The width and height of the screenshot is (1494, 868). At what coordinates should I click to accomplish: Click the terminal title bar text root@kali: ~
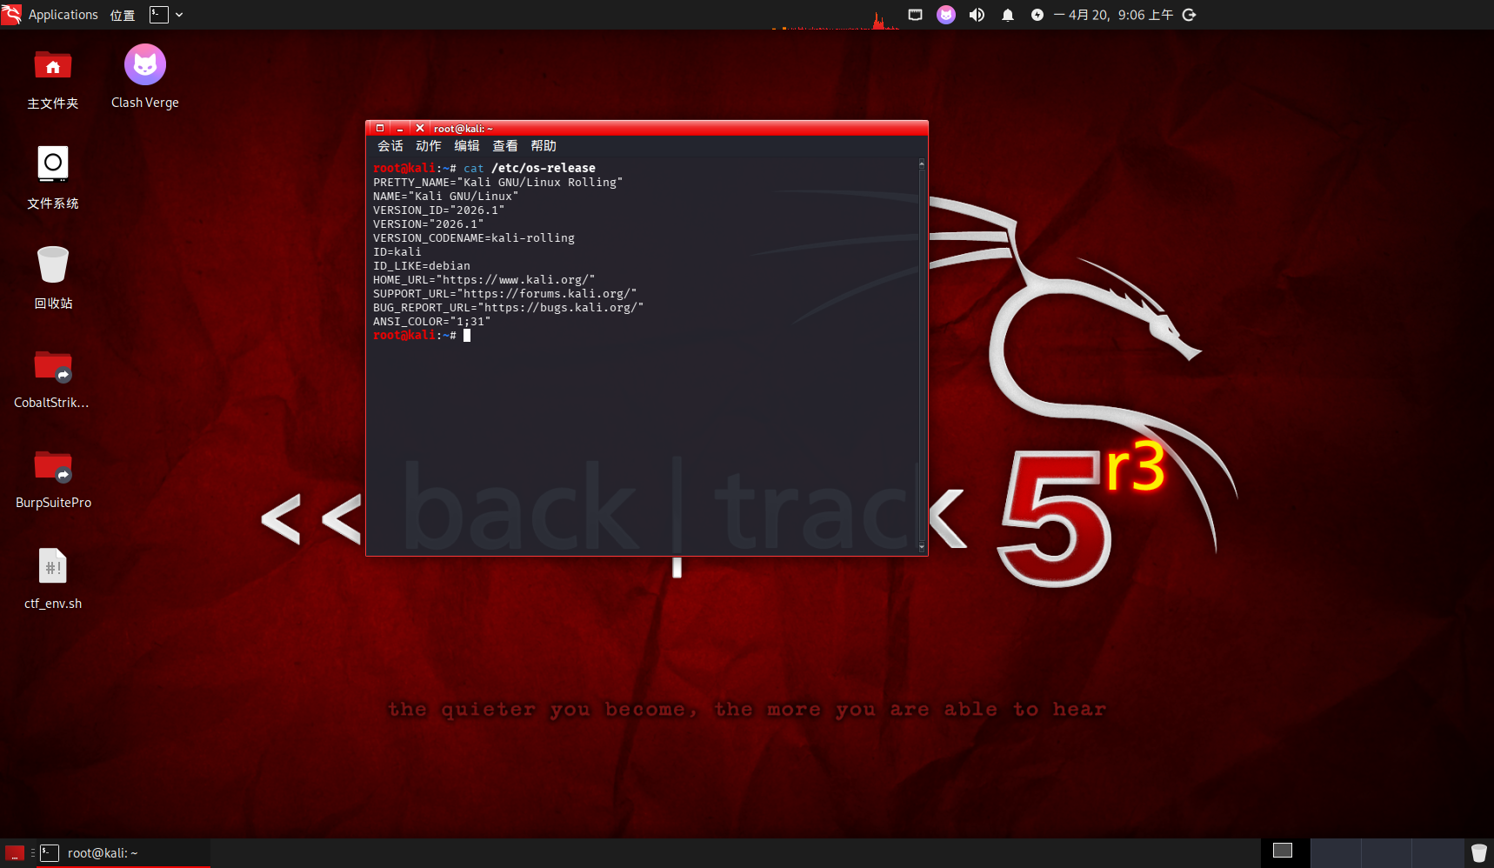coord(464,129)
